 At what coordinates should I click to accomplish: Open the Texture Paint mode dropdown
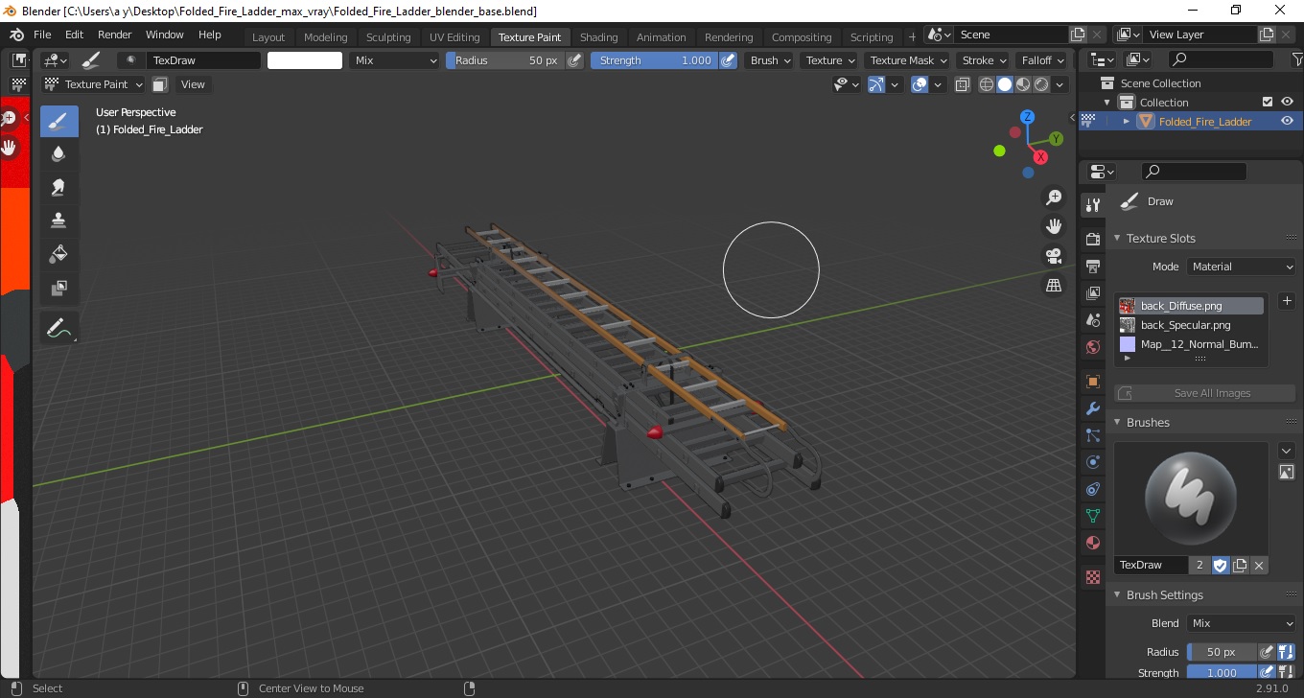95,84
